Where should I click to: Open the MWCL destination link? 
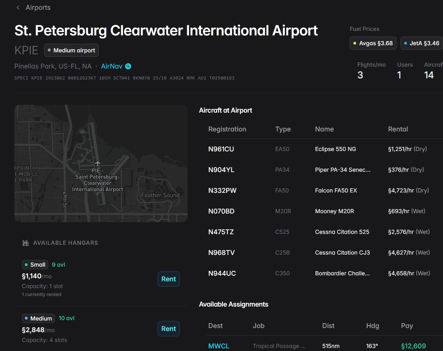tap(218, 346)
